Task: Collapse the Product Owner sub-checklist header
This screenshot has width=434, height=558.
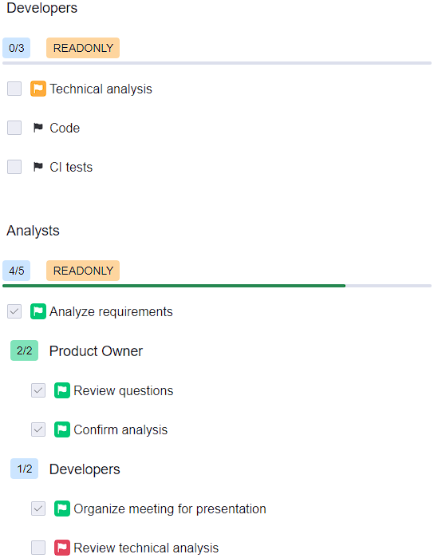Action: (x=96, y=351)
